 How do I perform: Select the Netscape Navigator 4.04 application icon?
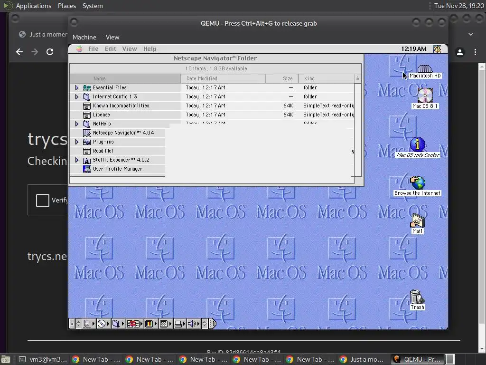tap(87, 133)
